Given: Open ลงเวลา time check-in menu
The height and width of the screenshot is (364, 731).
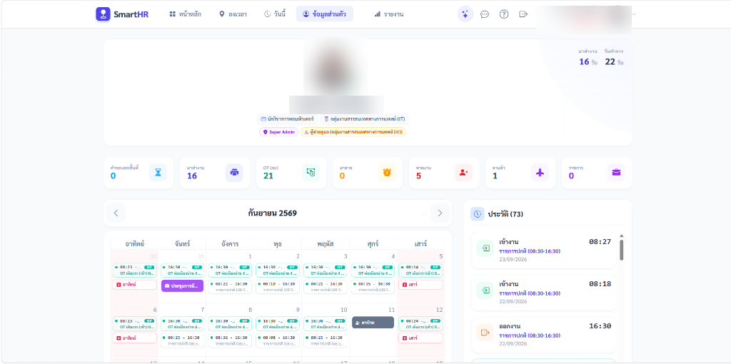Looking at the screenshot, I should [x=233, y=14].
